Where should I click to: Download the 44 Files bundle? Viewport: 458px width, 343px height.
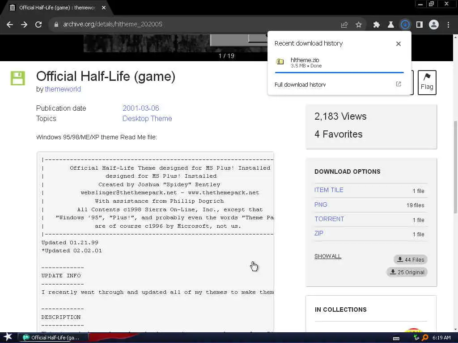point(411,259)
